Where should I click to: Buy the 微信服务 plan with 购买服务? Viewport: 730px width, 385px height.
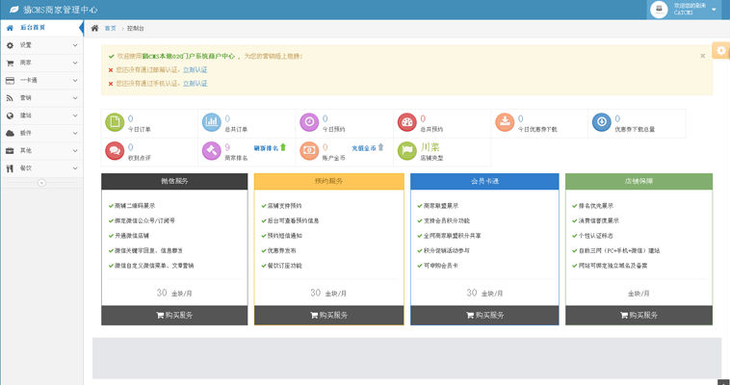pyautogui.click(x=174, y=315)
